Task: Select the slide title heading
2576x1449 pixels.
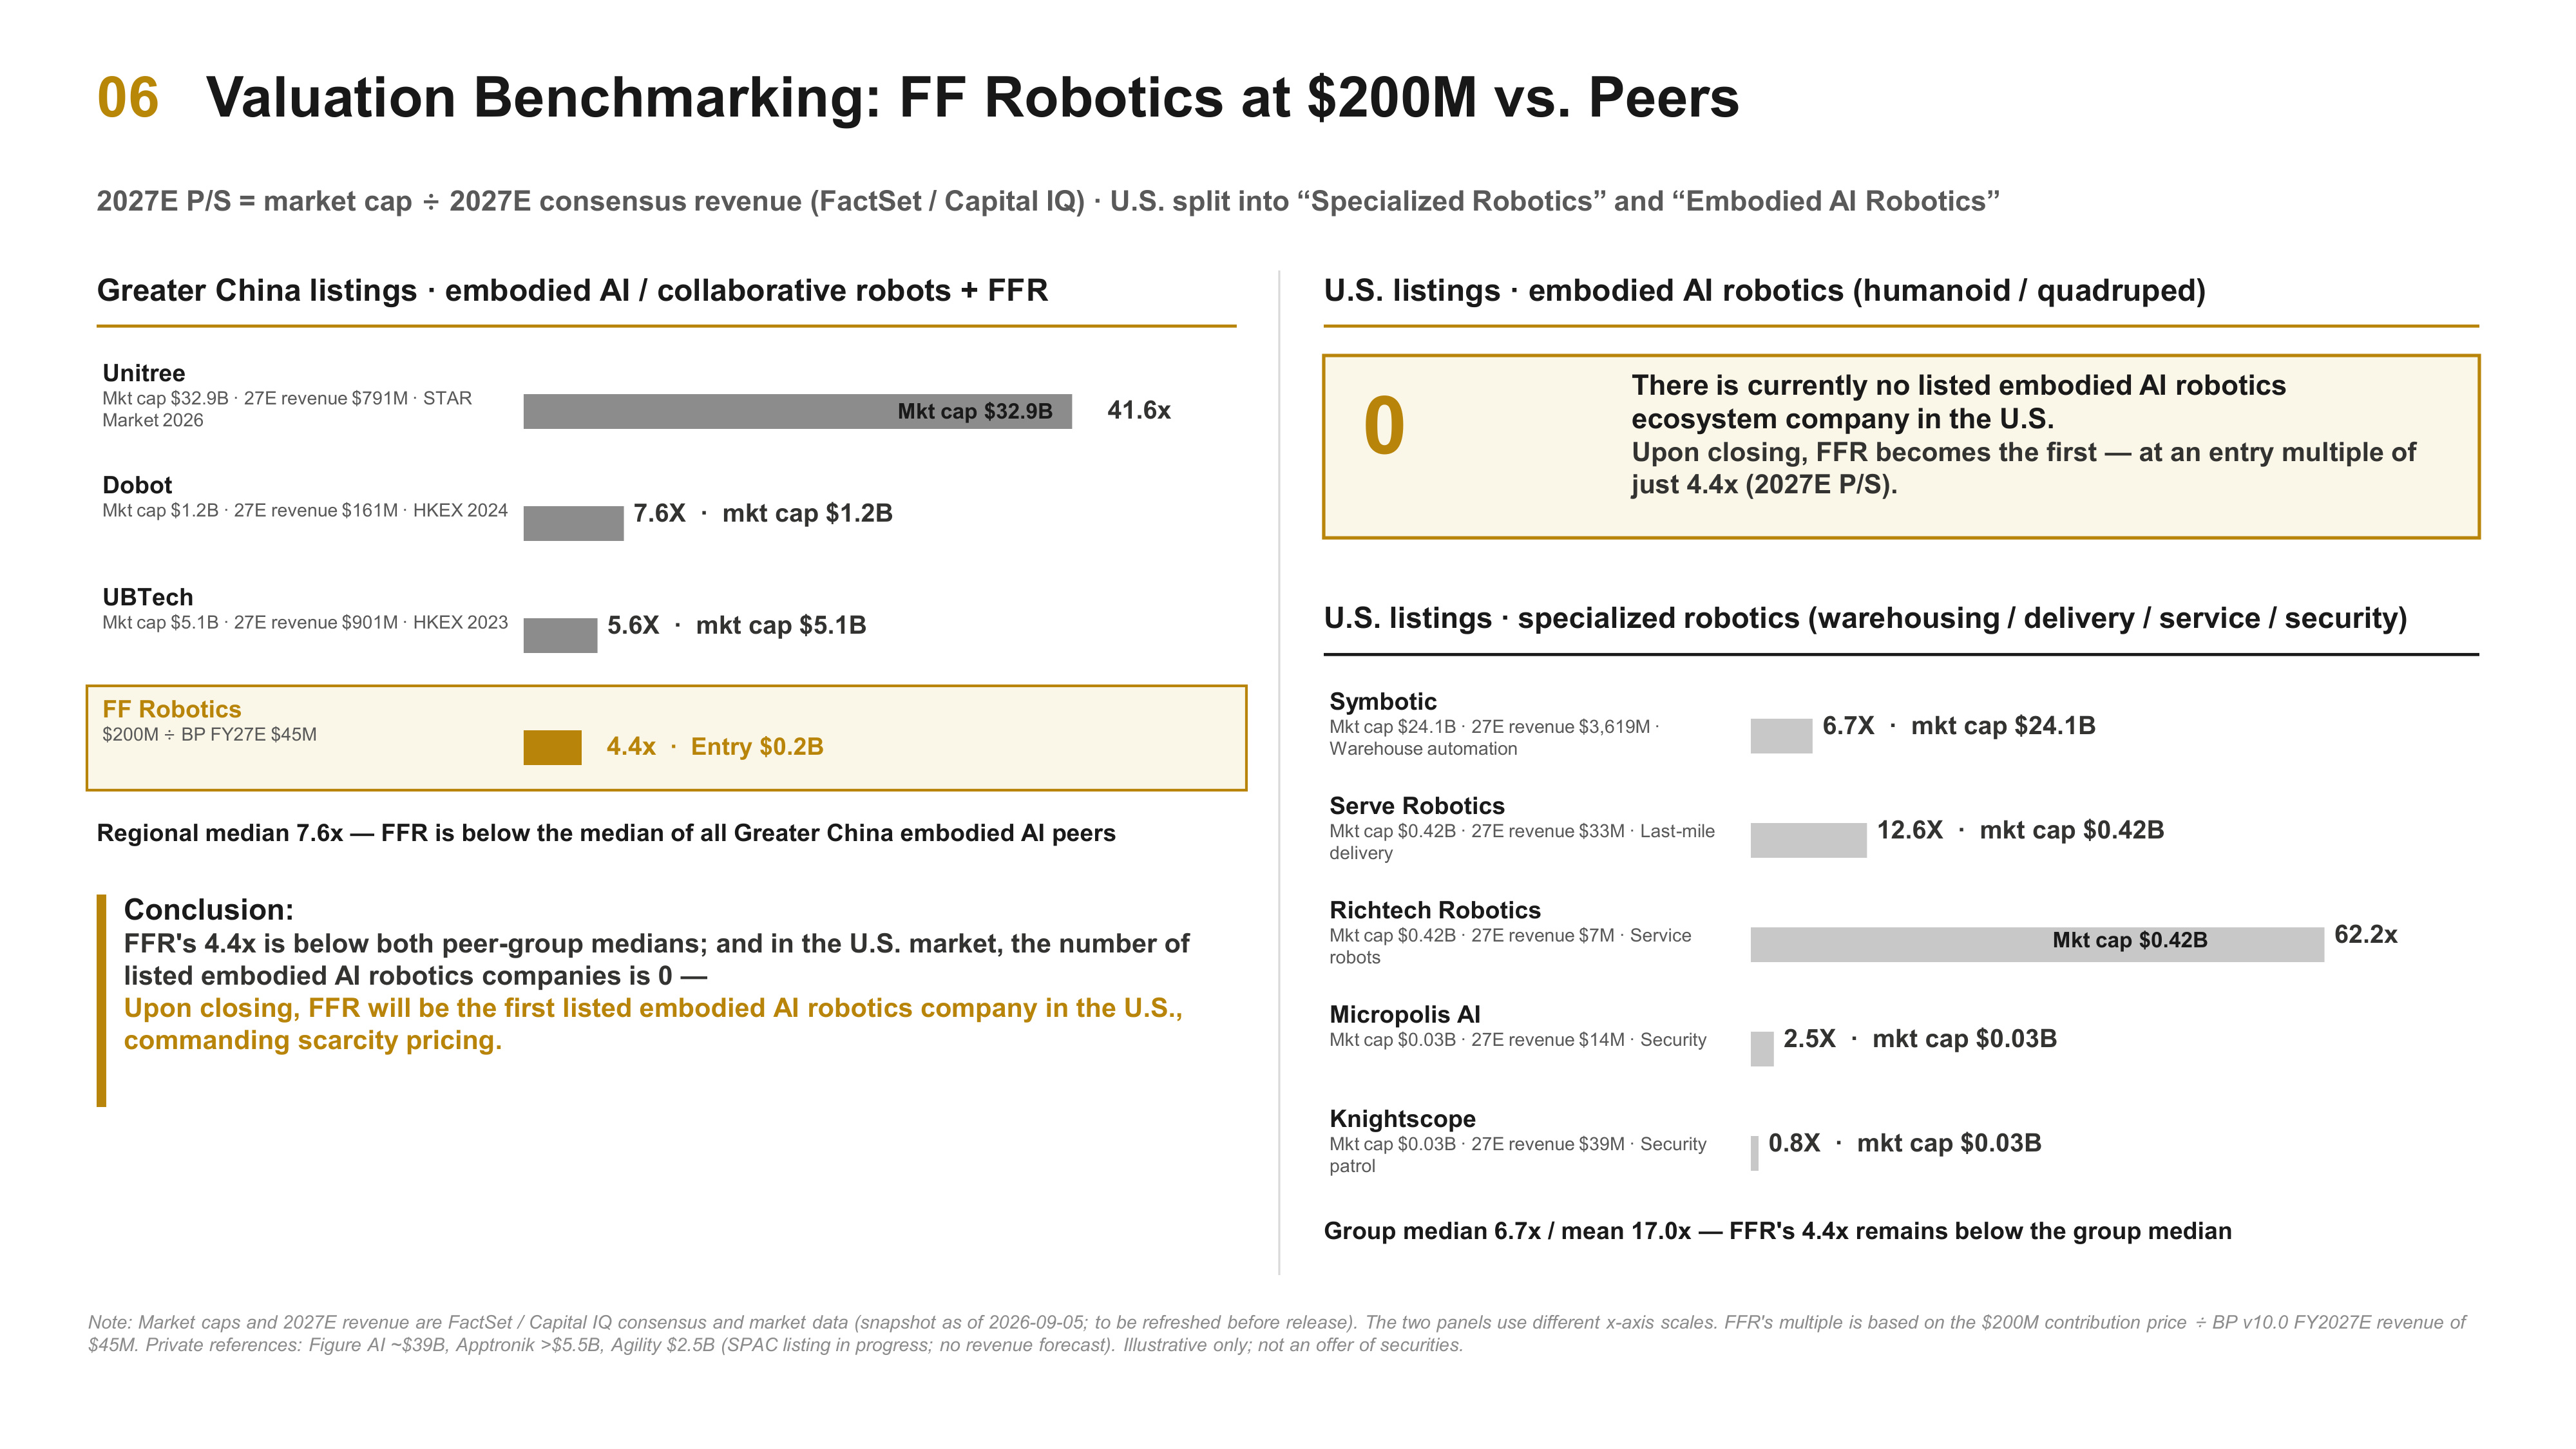Action: point(972,98)
